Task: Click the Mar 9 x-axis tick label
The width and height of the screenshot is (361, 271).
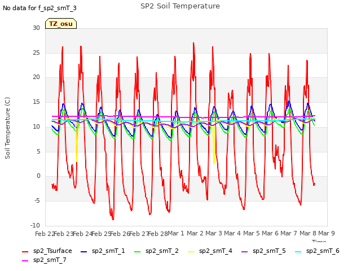Action: point(327,233)
